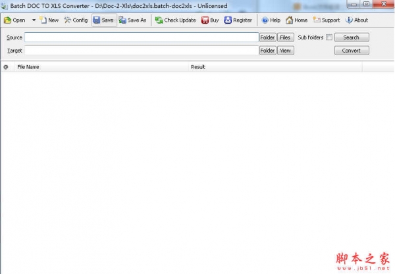This screenshot has height=274, width=395.
Task: Choose a Source folder
Action: point(268,37)
